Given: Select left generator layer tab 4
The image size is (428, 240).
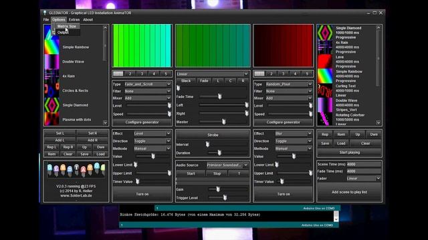Looking at the screenshot, I should pyautogui.click(x=154, y=74).
